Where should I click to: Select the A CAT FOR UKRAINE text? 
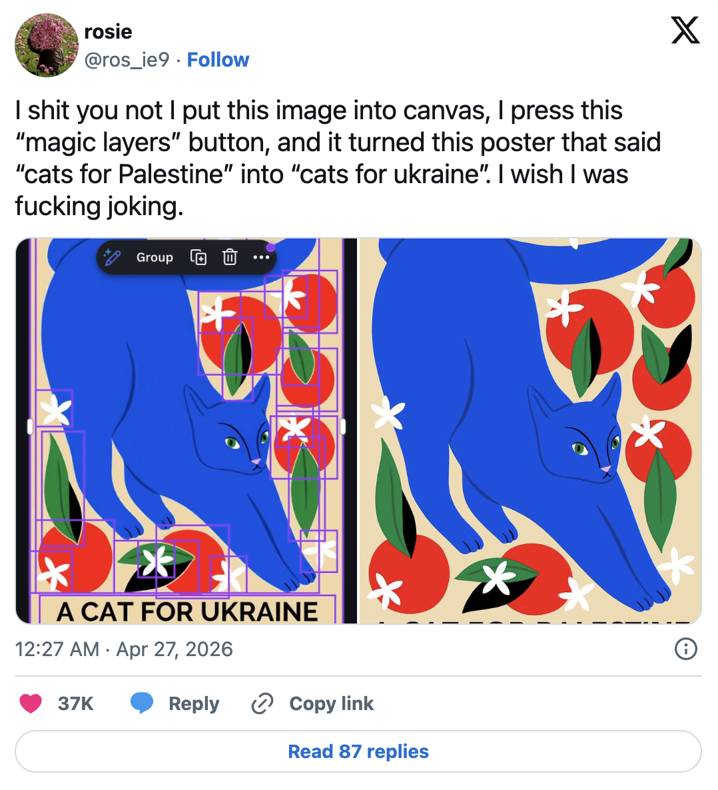187,611
